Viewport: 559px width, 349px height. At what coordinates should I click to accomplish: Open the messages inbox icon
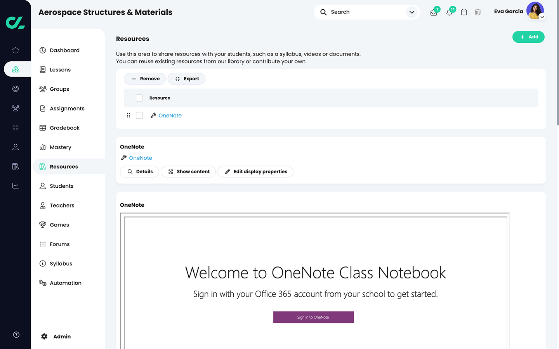tap(434, 12)
